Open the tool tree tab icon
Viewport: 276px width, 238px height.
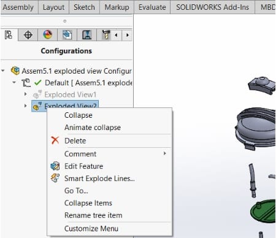pos(105,35)
